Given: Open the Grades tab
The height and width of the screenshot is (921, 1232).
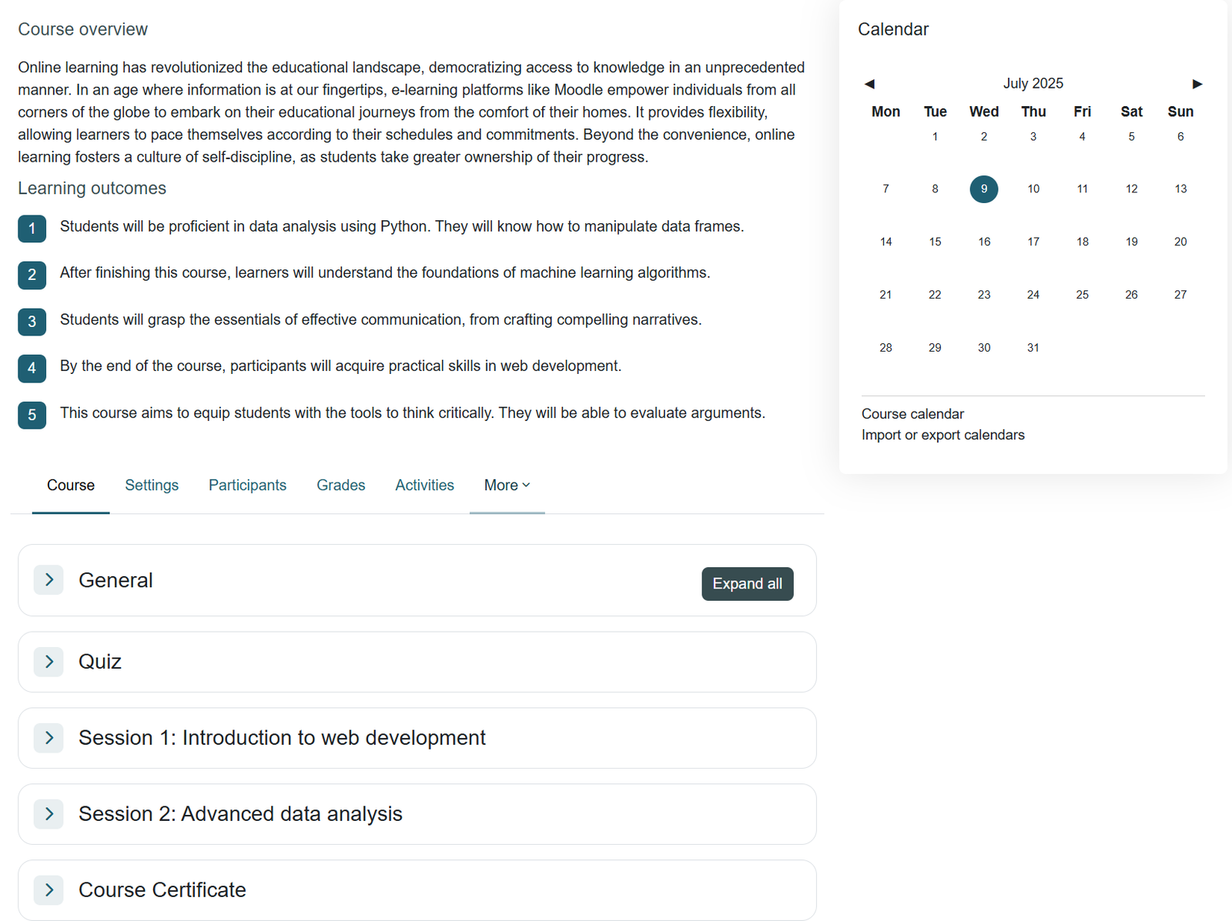Looking at the screenshot, I should [340, 485].
